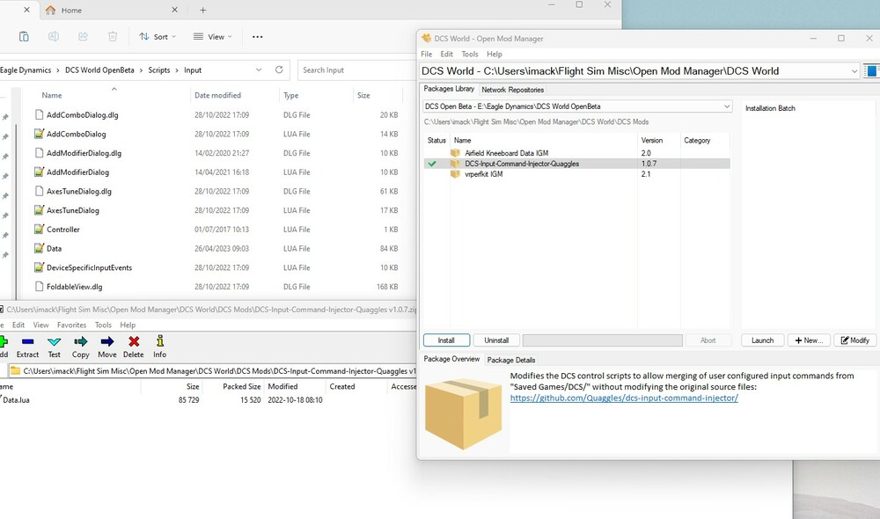Click the Install button
This screenshot has height=519, width=880.
point(446,340)
